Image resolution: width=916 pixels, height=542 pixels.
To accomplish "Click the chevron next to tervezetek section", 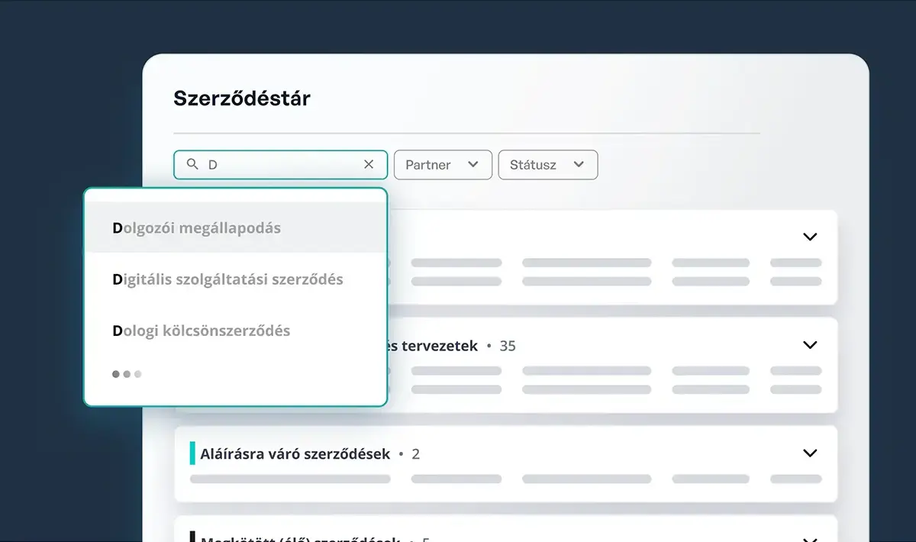I will click(810, 345).
